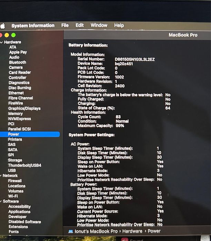Select Wi-Fi under Network
The height and width of the screenshot is (241, 211).
click(13, 196)
